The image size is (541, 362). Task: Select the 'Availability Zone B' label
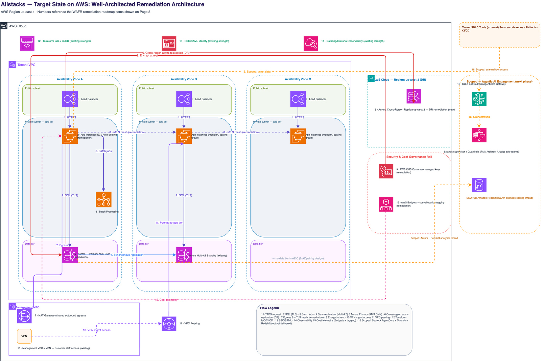pos(184,79)
